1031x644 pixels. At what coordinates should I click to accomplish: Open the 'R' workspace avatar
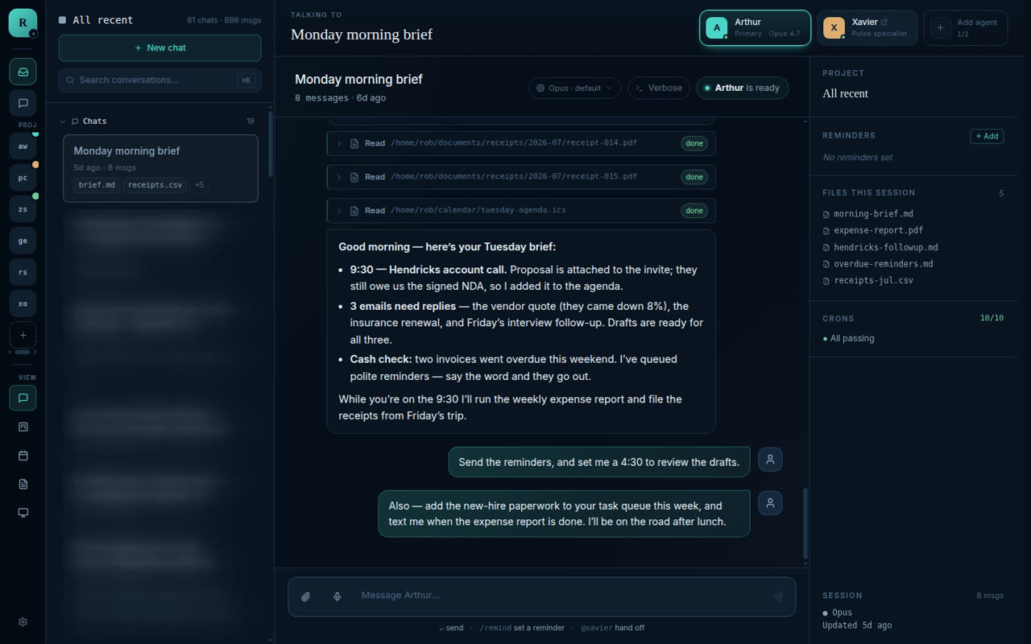tap(23, 23)
